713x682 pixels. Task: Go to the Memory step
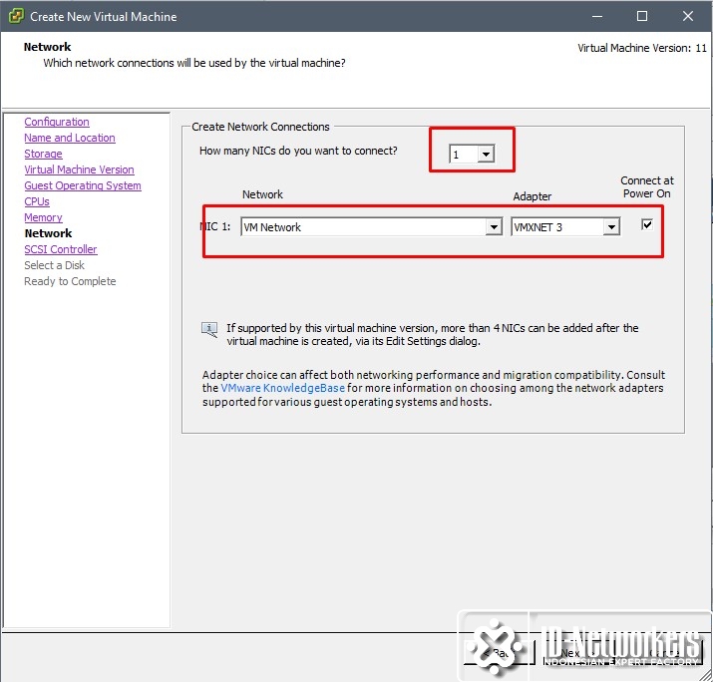(43, 217)
